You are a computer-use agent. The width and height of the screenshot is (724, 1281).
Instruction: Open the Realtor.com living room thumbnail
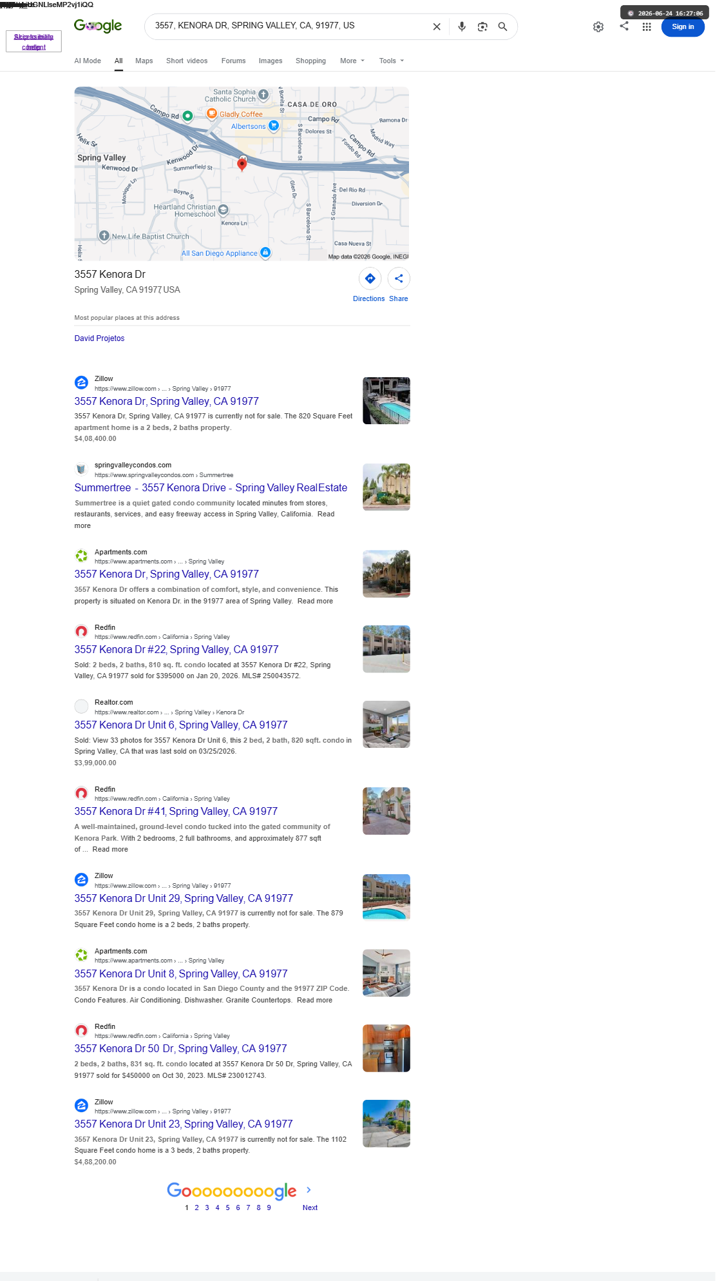click(x=386, y=724)
